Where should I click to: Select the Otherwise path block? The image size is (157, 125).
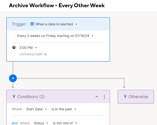tap(136, 97)
